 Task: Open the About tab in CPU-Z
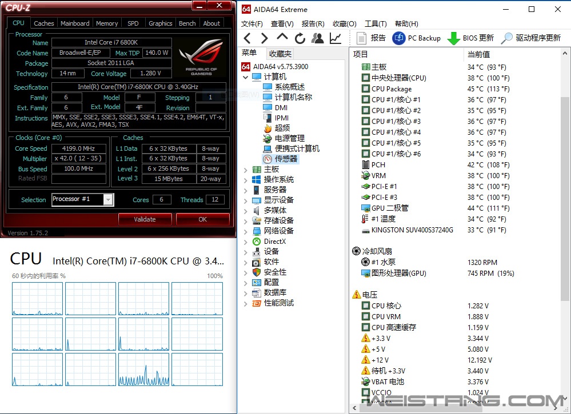pyautogui.click(x=211, y=23)
